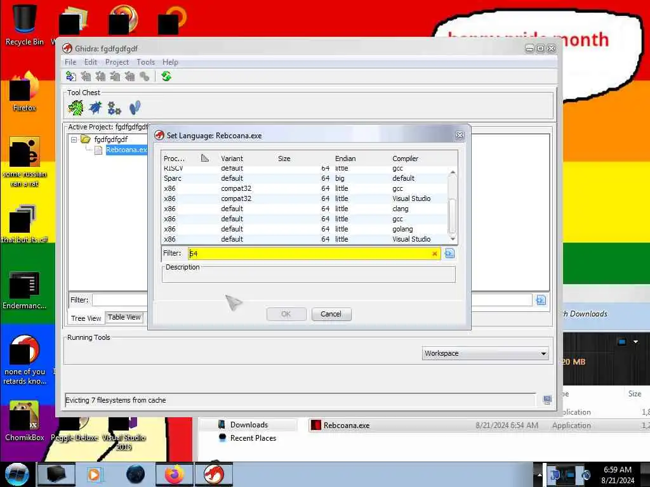
Task: Open the media player taskbar icon
Action: (95, 474)
